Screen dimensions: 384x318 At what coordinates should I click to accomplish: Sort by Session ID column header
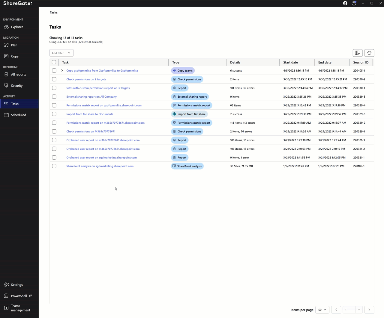tap(361, 62)
